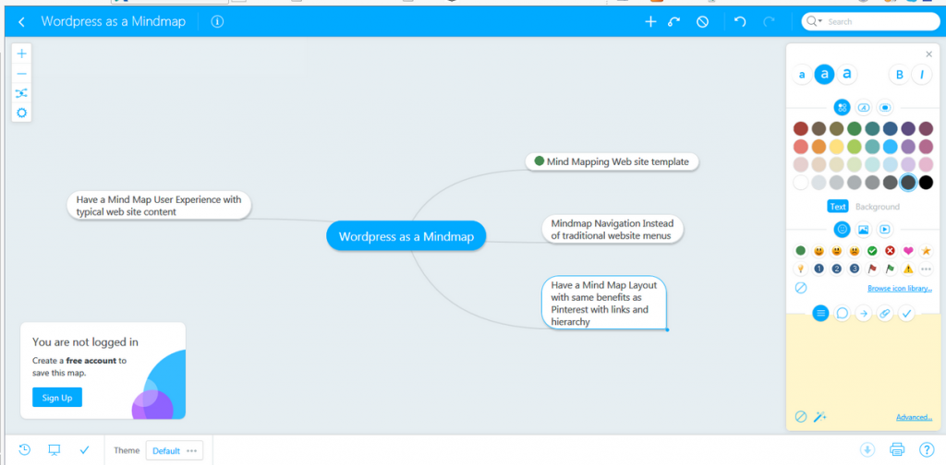Pick the white color swatch
The width and height of the screenshot is (946, 465).
pyautogui.click(x=801, y=183)
